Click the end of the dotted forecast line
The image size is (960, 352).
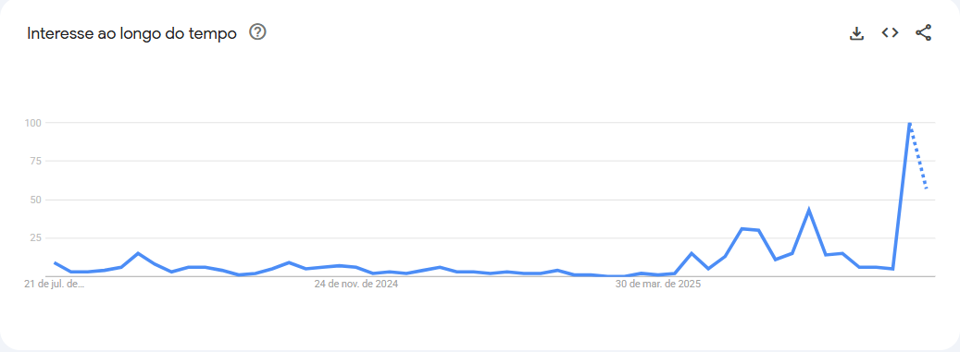[927, 188]
